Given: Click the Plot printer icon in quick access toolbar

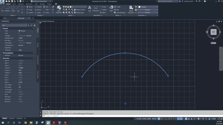Looking at the screenshot, I should (20, 1).
